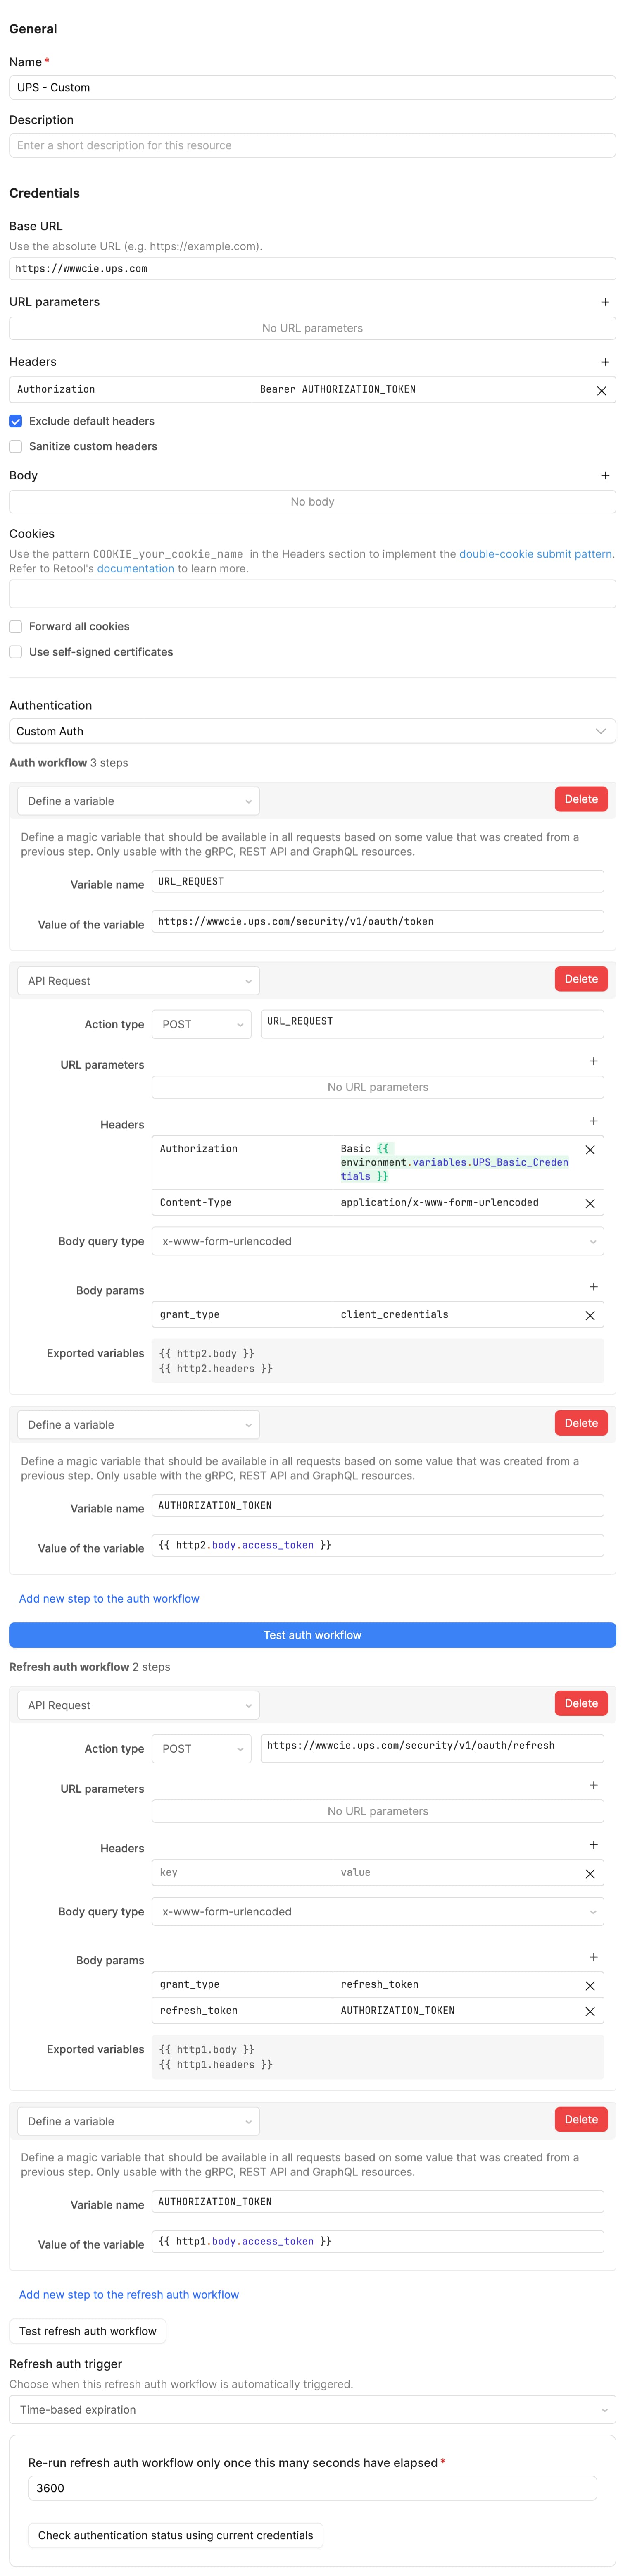Add header in refresh workflow API Request

coord(593,1845)
